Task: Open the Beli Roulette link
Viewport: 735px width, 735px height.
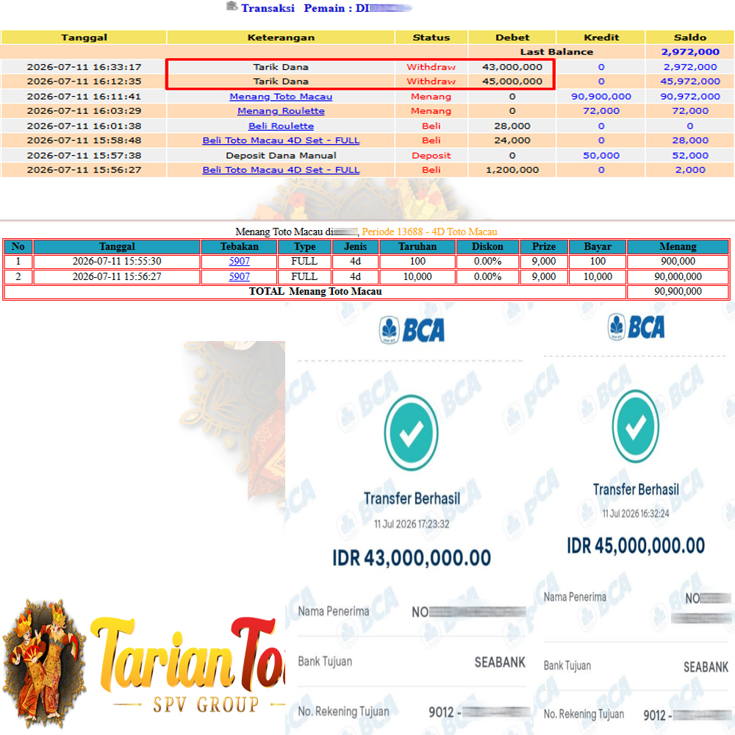Action: pos(281,126)
